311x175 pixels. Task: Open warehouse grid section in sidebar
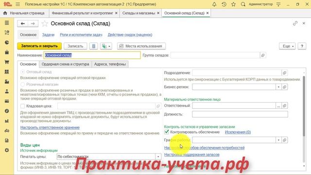tap(7, 72)
